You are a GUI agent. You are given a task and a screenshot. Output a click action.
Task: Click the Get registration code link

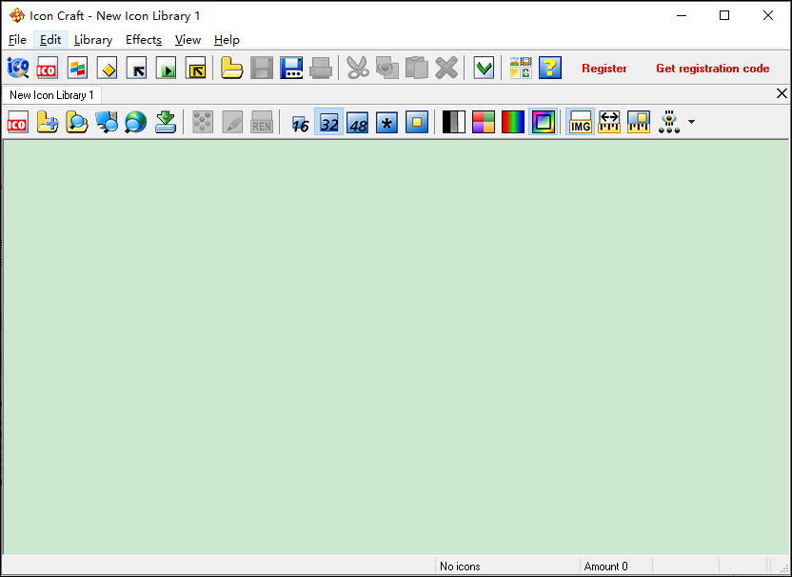click(713, 69)
